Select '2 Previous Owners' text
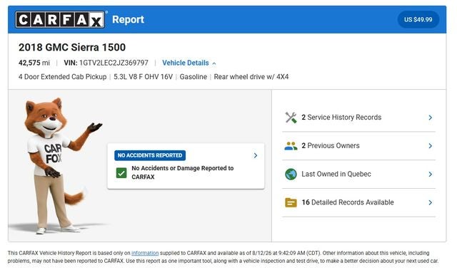This screenshot has width=457, height=270. [331, 145]
